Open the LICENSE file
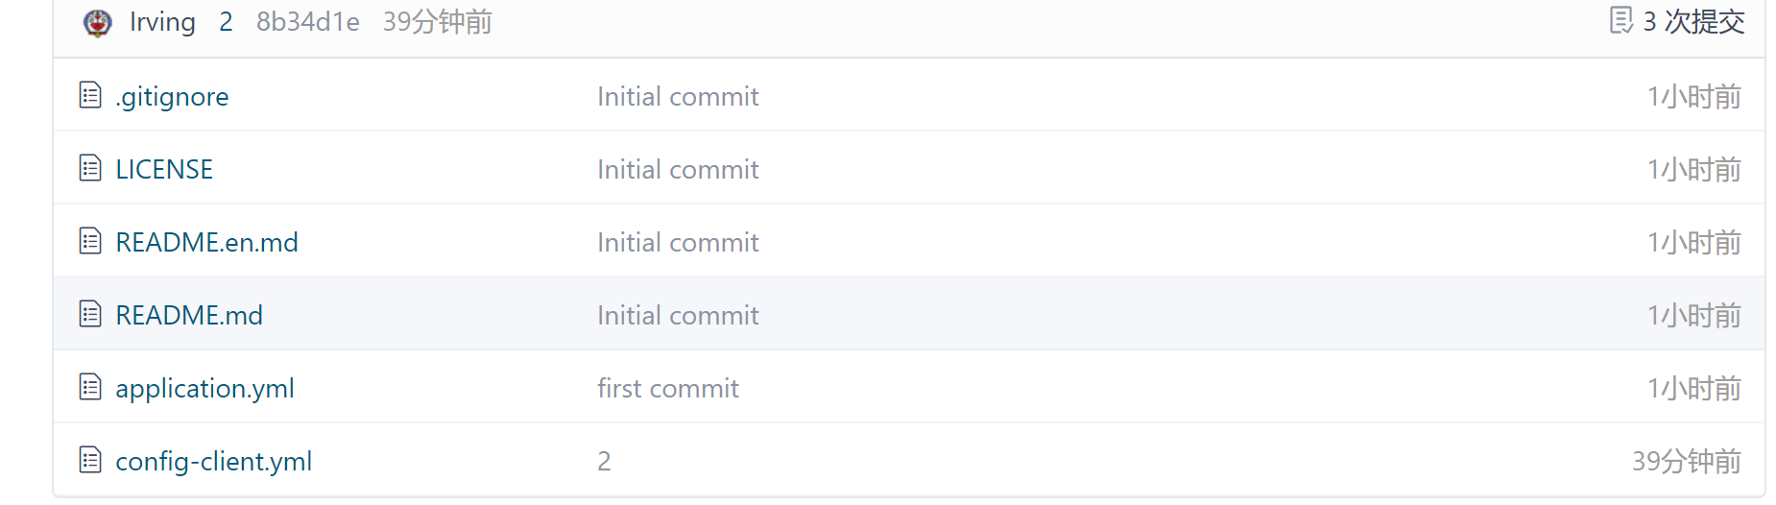This screenshot has width=1776, height=505. 164,170
